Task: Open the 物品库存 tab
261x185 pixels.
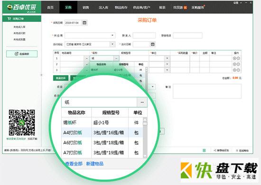Action: 121,8
